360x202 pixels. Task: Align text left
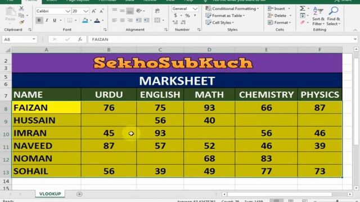click(114, 20)
